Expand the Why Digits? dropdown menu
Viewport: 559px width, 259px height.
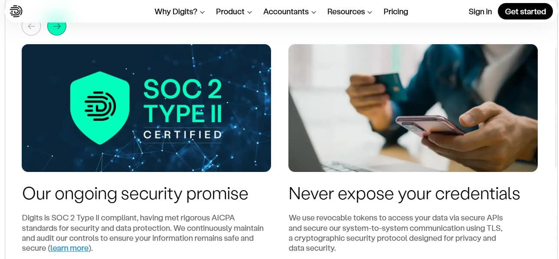(180, 12)
